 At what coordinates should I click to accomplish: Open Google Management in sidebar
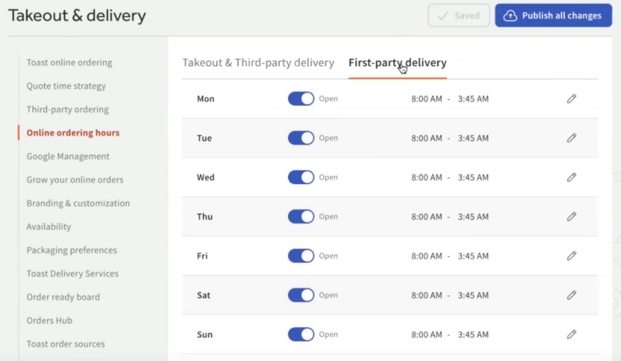68,156
